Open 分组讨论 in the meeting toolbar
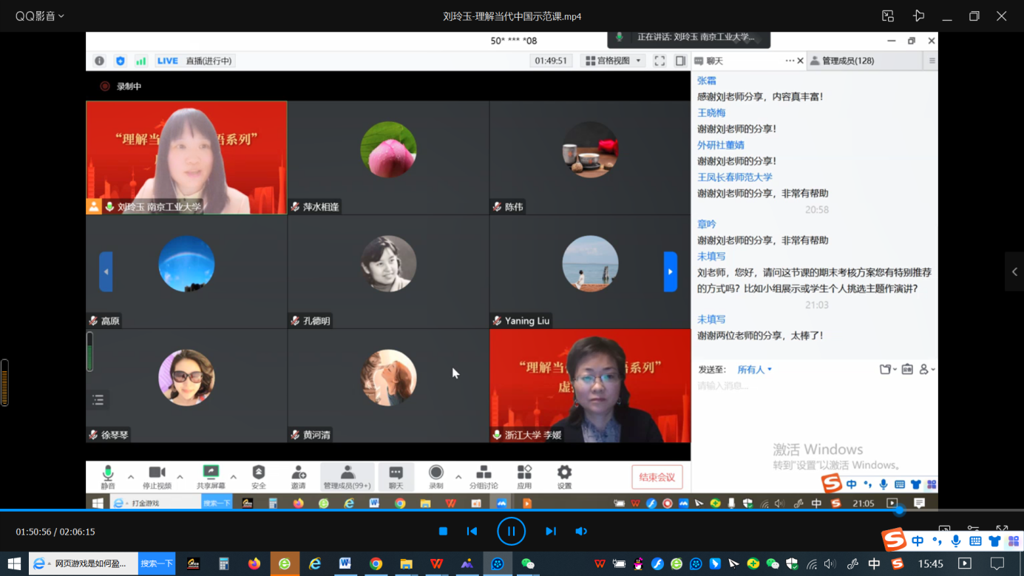Image resolution: width=1024 pixels, height=576 pixels. [x=484, y=477]
